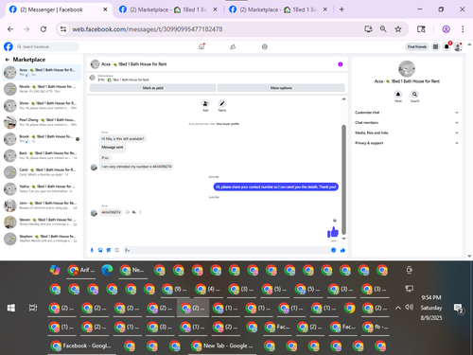Viewport: 473px width, 355px height.
Task: Open New Tab - Google taskbar window
Action: coord(222,346)
